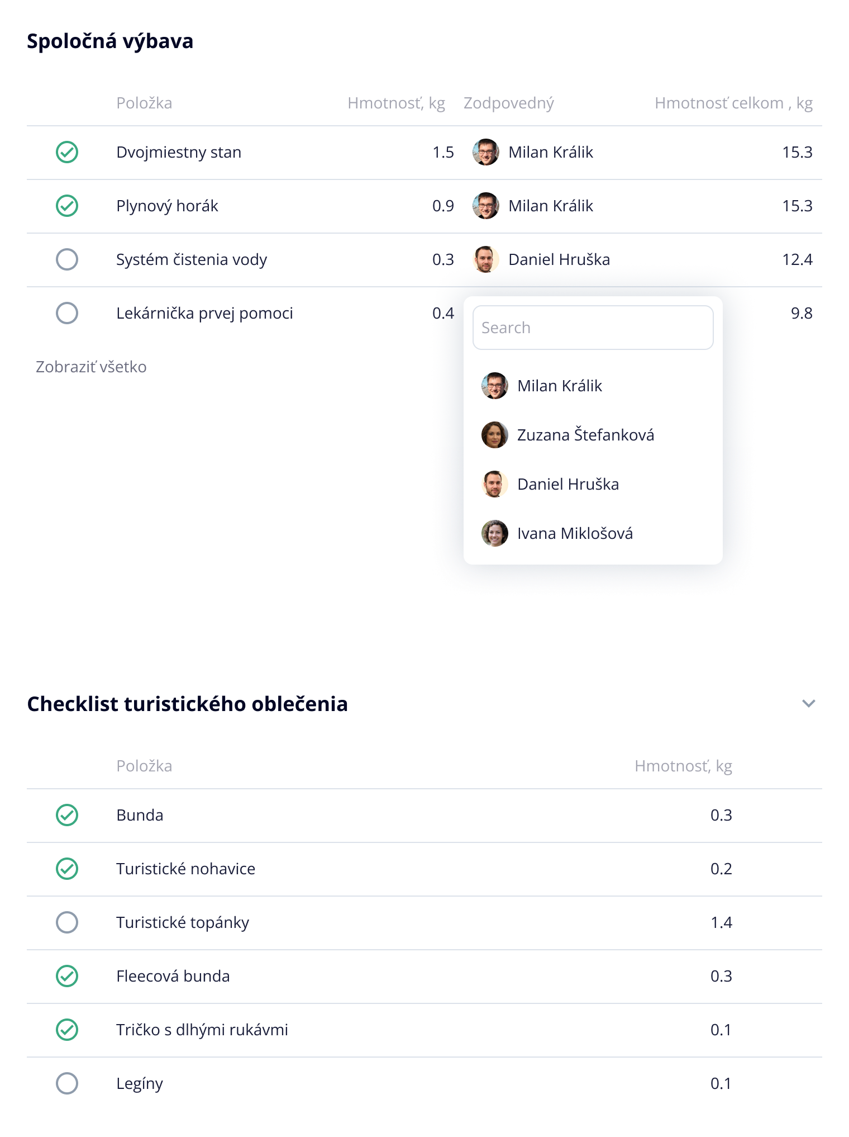Open responsible person dropdown for Systém čistenia vody

pos(559,259)
